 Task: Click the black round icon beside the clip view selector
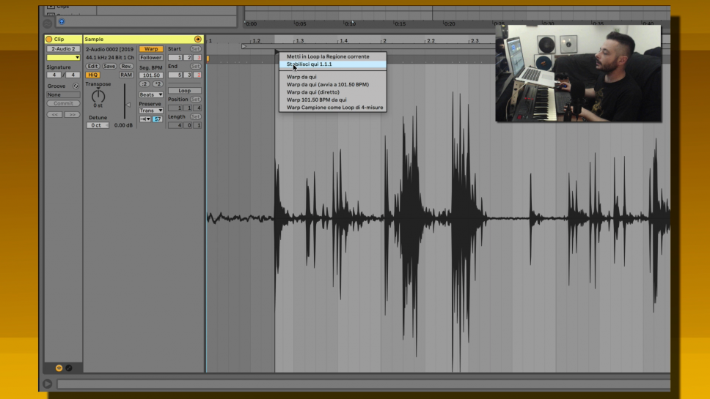[x=69, y=368]
